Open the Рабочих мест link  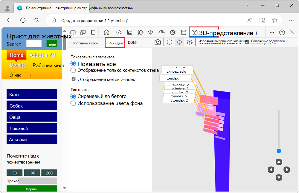pyautogui.click(x=49, y=65)
